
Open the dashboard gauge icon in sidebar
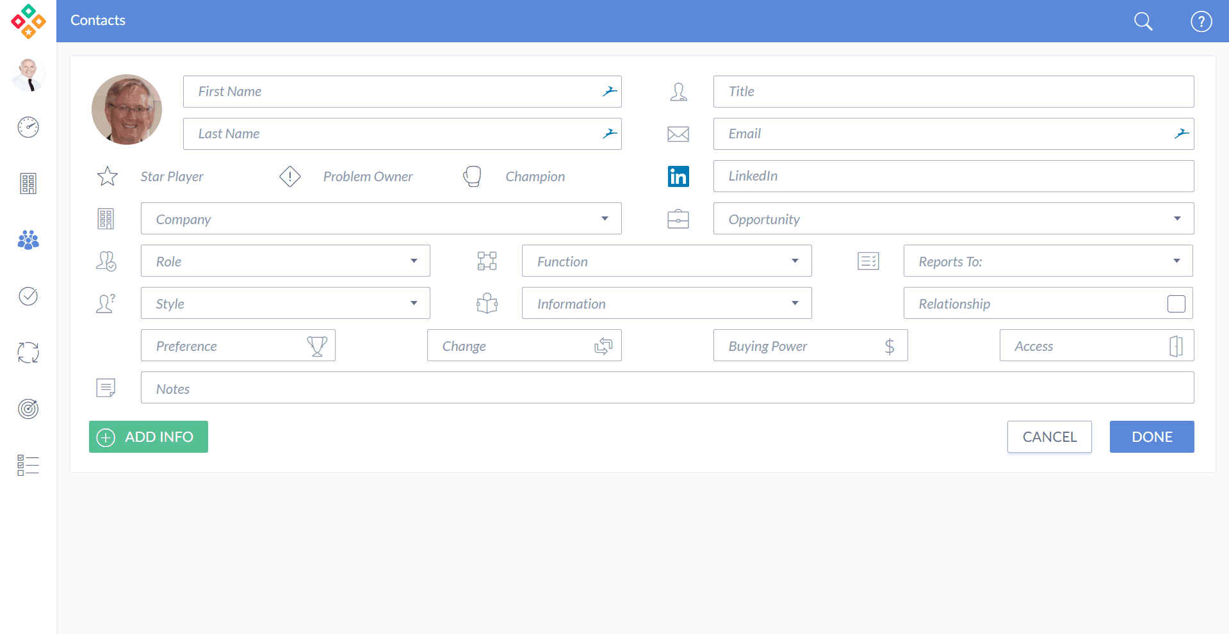coord(28,127)
